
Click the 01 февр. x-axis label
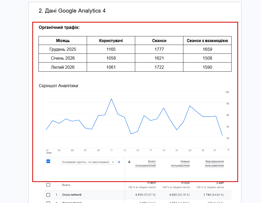click(x=49, y=151)
